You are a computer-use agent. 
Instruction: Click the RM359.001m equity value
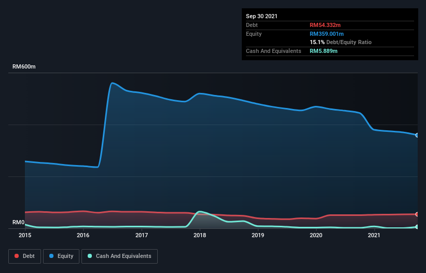tap(327, 34)
